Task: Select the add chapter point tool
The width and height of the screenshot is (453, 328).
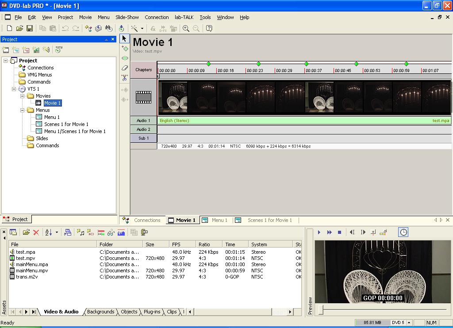Action: [124, 48]
